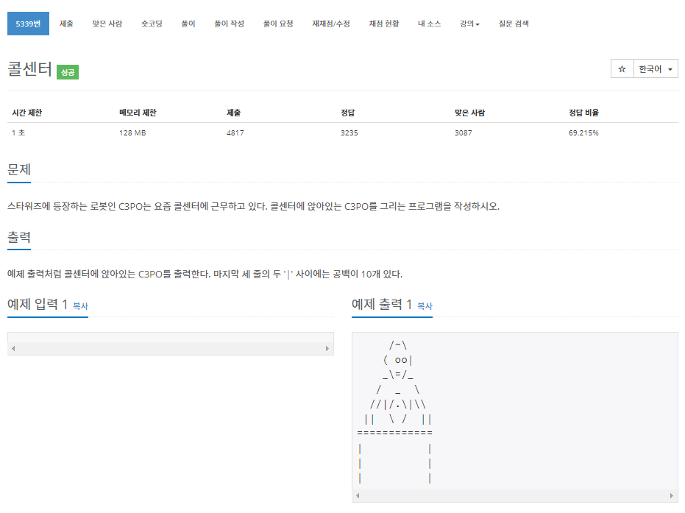Click the 정답 비율 column header
Image resolution: width=685 pixels, height=513 pixels.
click(583, 113)
